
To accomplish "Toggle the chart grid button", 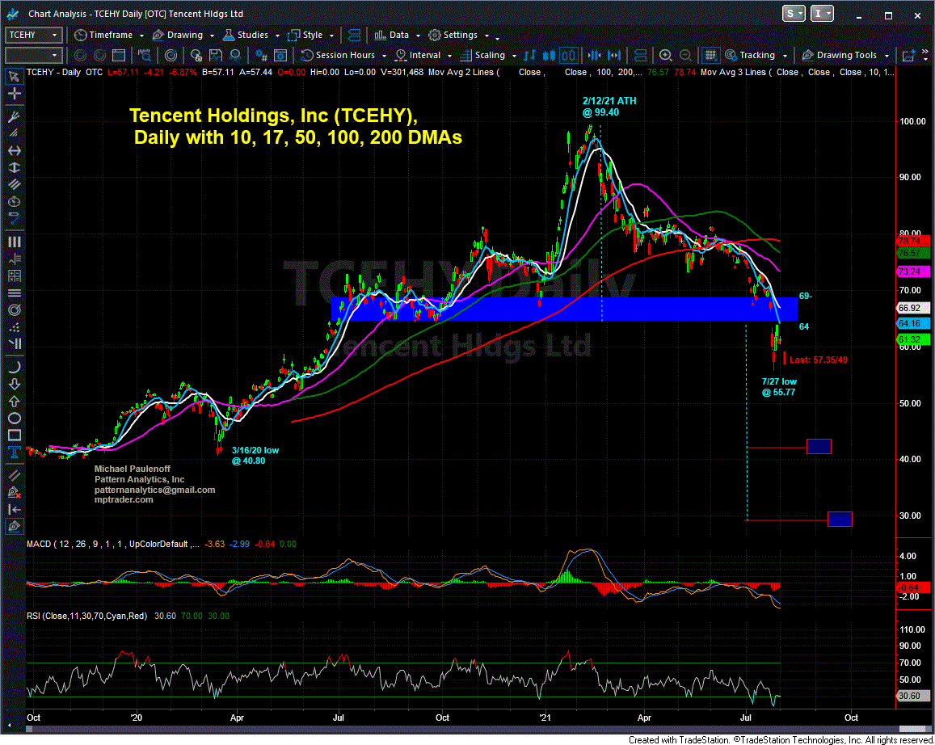I will (x=710, y=56).
